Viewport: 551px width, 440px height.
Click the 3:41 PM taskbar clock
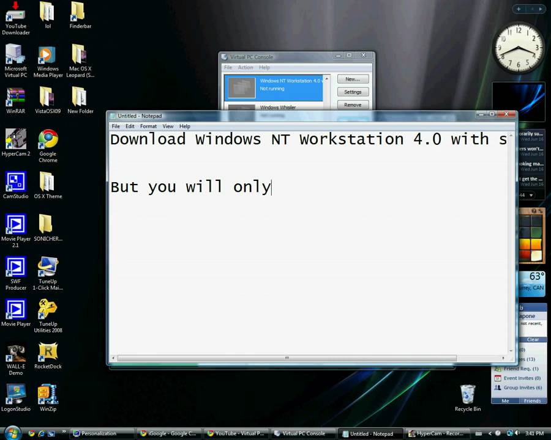(534, 433)
